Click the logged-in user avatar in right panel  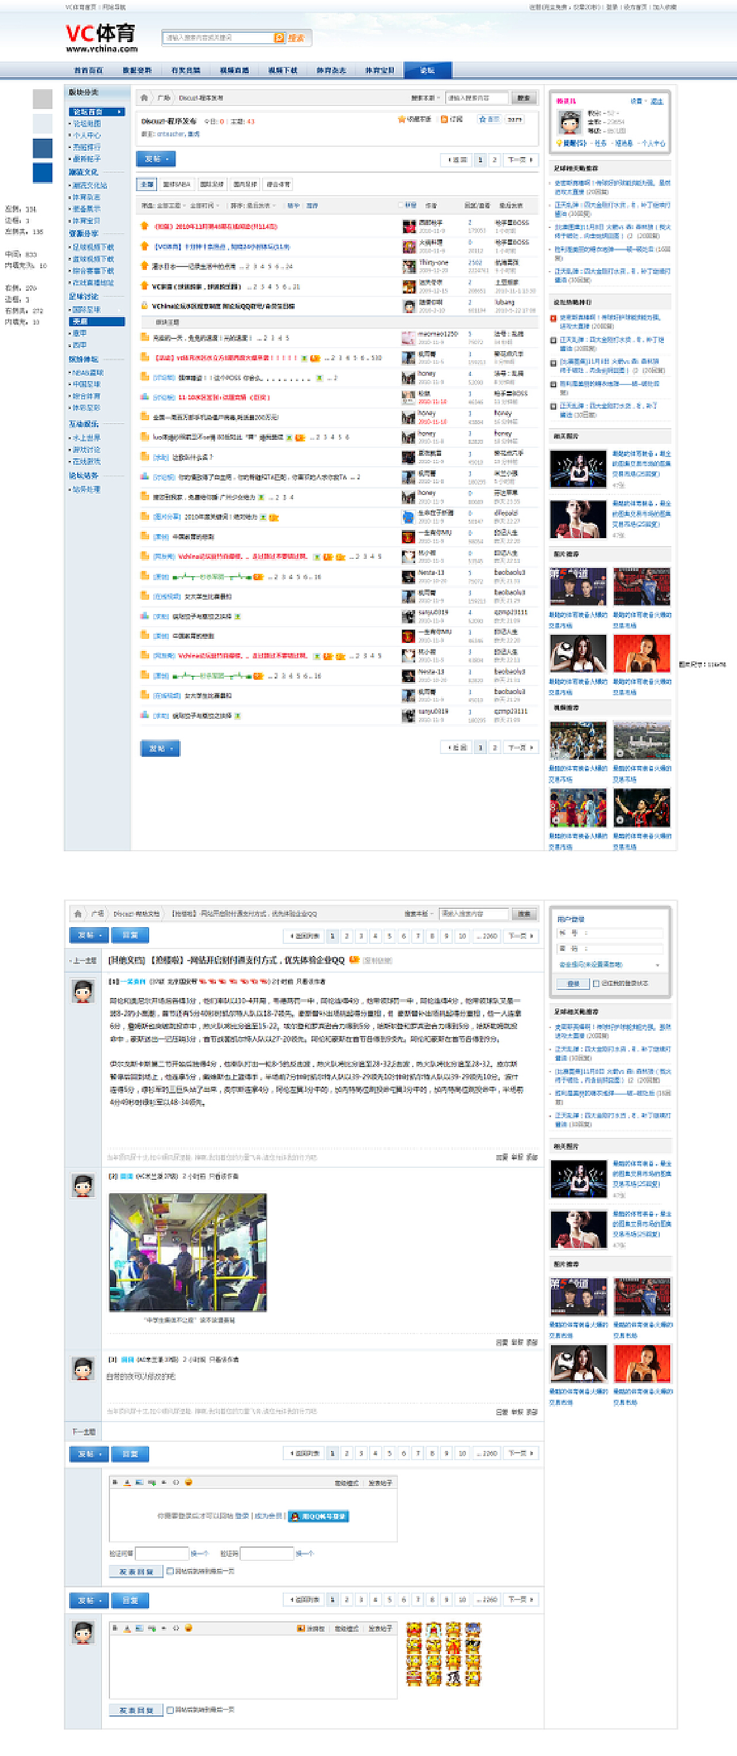coord(569,121)
